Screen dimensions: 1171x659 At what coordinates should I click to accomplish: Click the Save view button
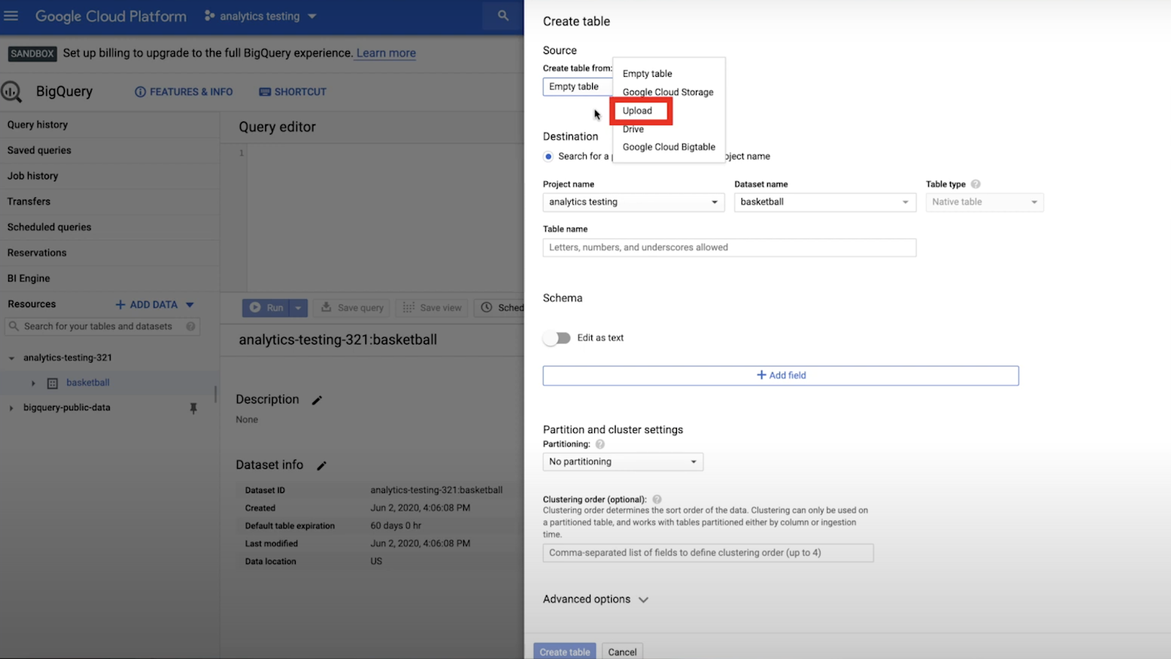[x=433, y=308]
